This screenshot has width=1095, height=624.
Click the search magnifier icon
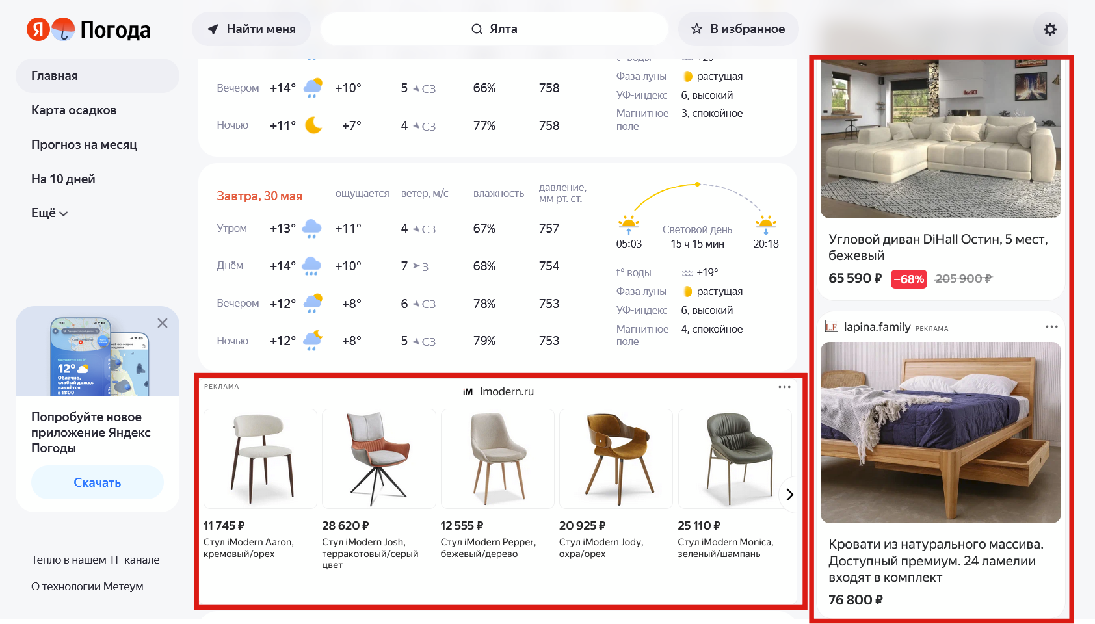tap(477, 29)
